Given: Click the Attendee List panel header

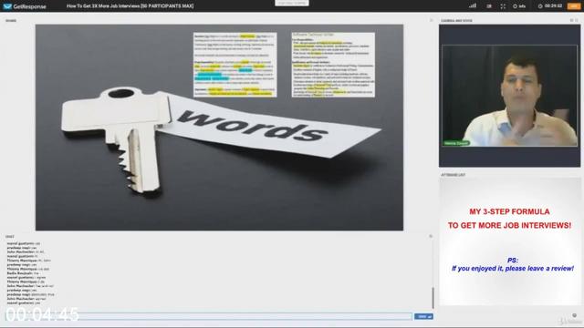Looking at the screenshot, I should (454, 174).
